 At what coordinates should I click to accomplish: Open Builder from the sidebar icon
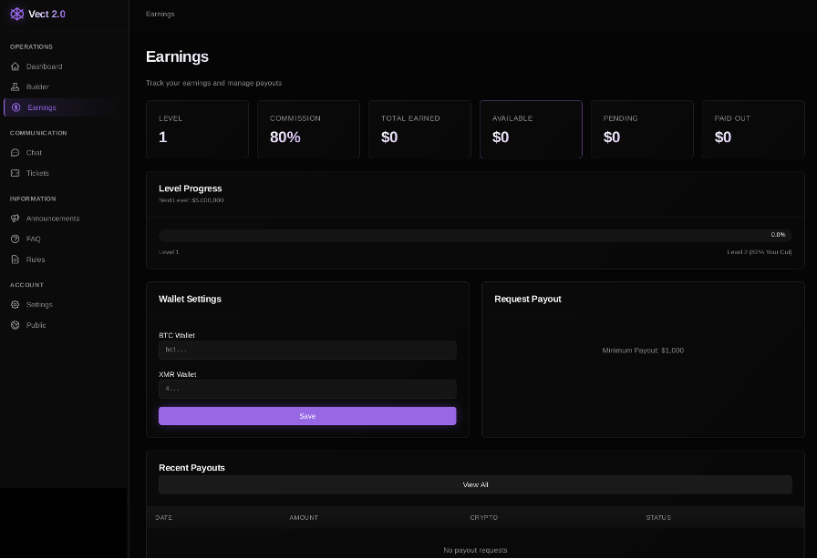coord(15,86)
